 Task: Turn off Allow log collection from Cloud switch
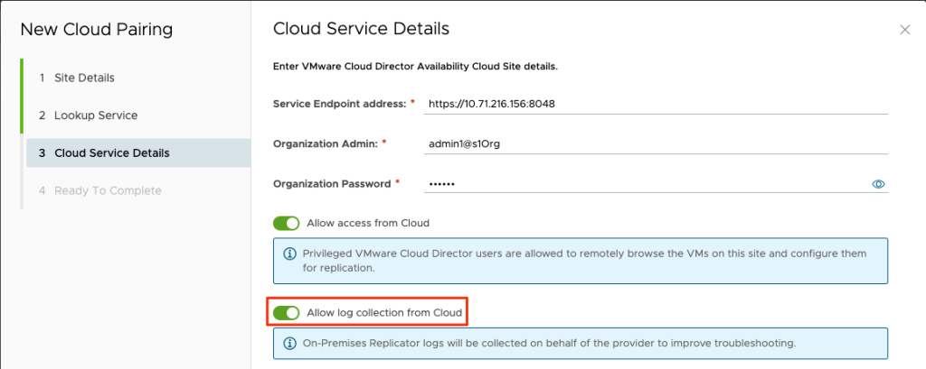pos(286,313)
